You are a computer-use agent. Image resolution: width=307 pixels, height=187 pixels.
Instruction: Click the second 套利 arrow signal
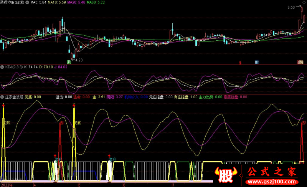112,158
